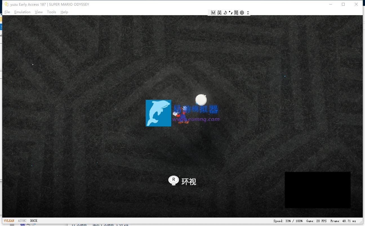Click the white moon-like orb in the game
The width and height of the screenshot is (365, 226).
201,100
